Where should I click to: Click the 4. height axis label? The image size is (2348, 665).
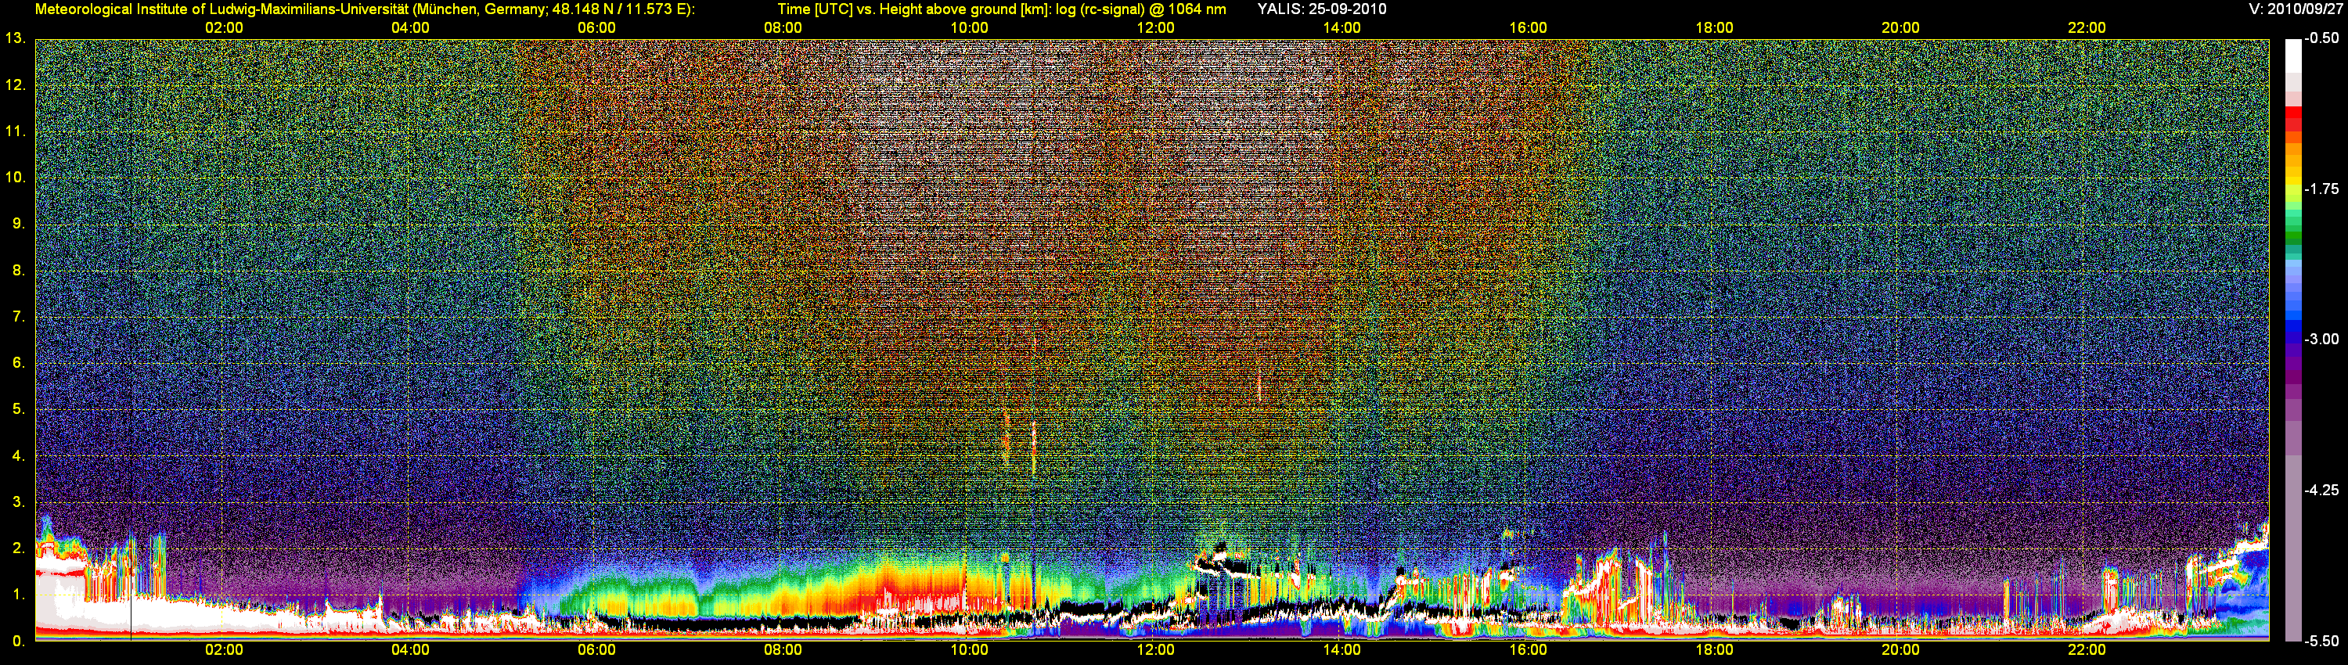(x=18, y=455)
